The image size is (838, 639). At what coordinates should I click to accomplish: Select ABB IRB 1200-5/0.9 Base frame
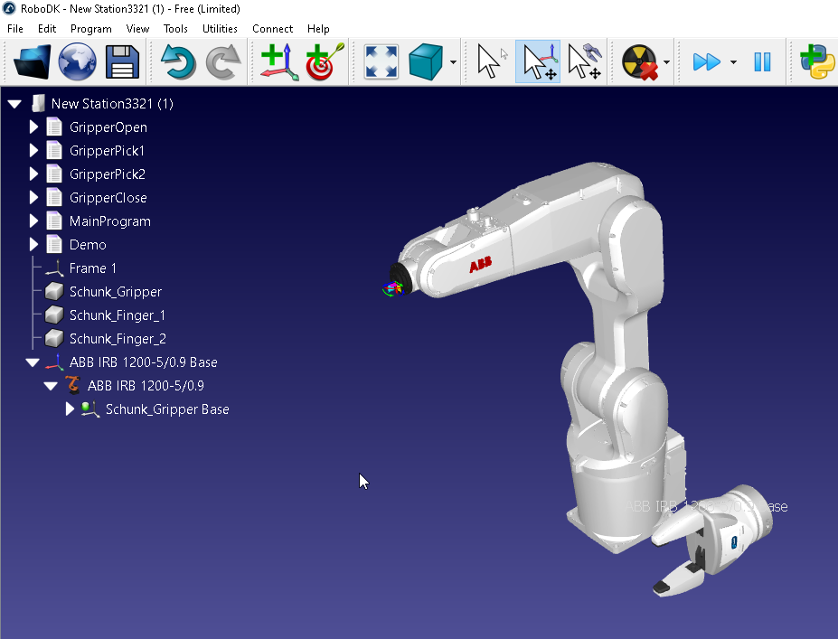point(143,362)
